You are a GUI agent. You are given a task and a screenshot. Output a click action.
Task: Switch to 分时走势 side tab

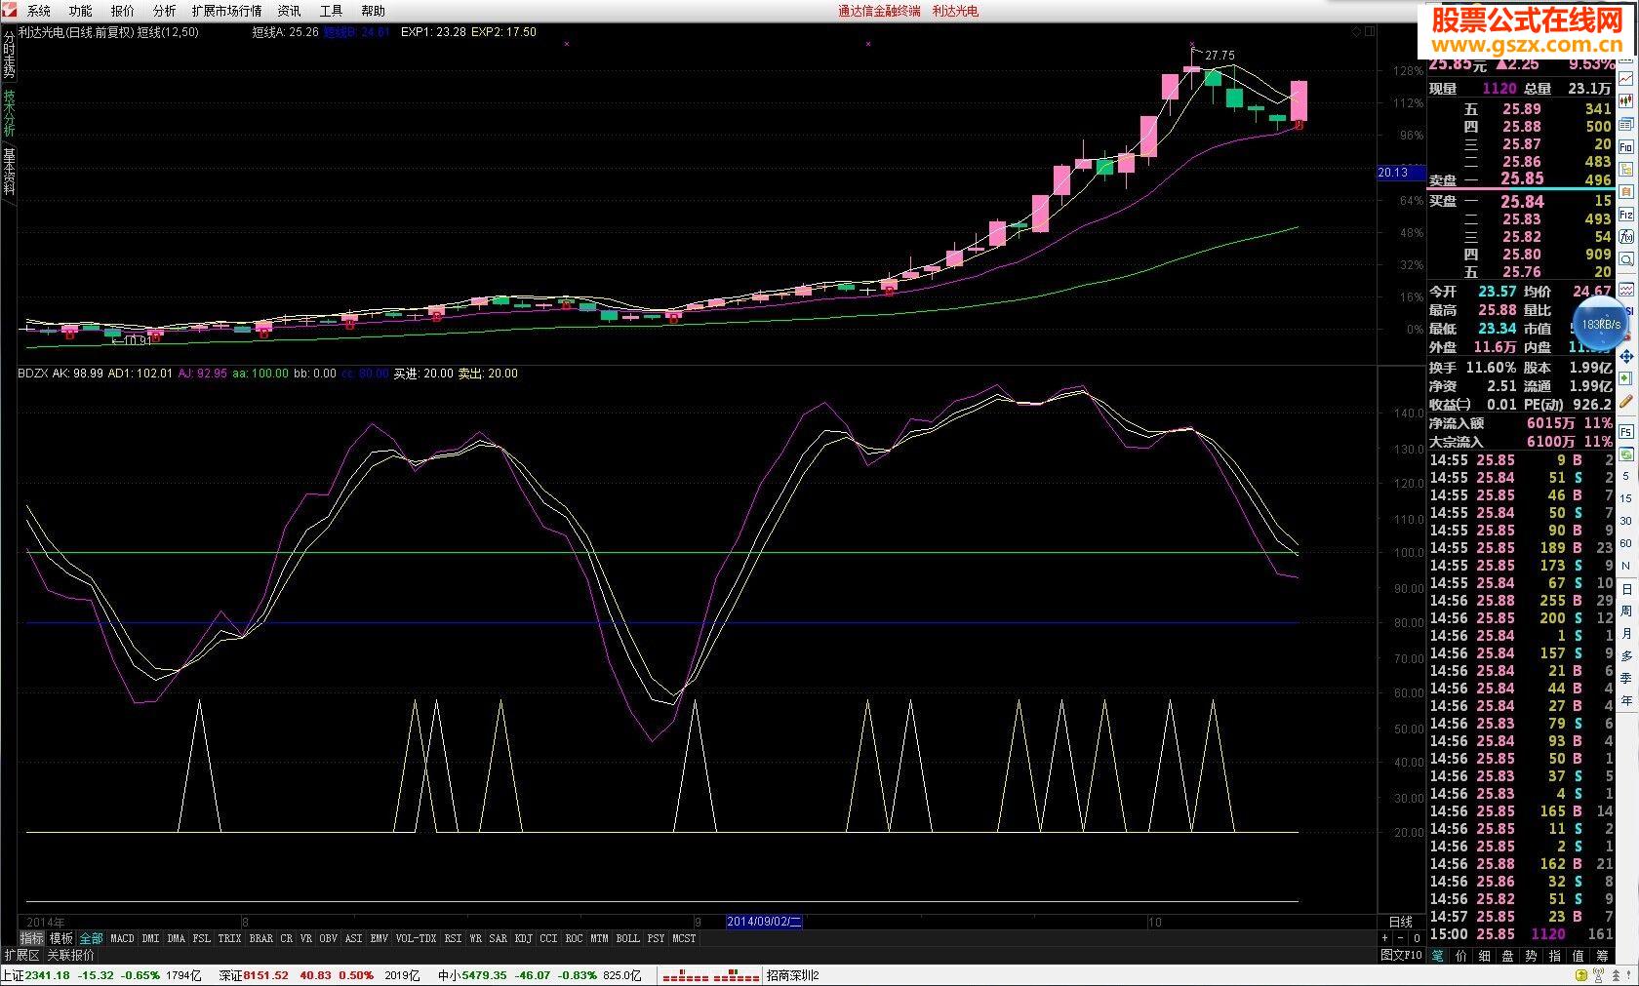click(x=9, y=54)
